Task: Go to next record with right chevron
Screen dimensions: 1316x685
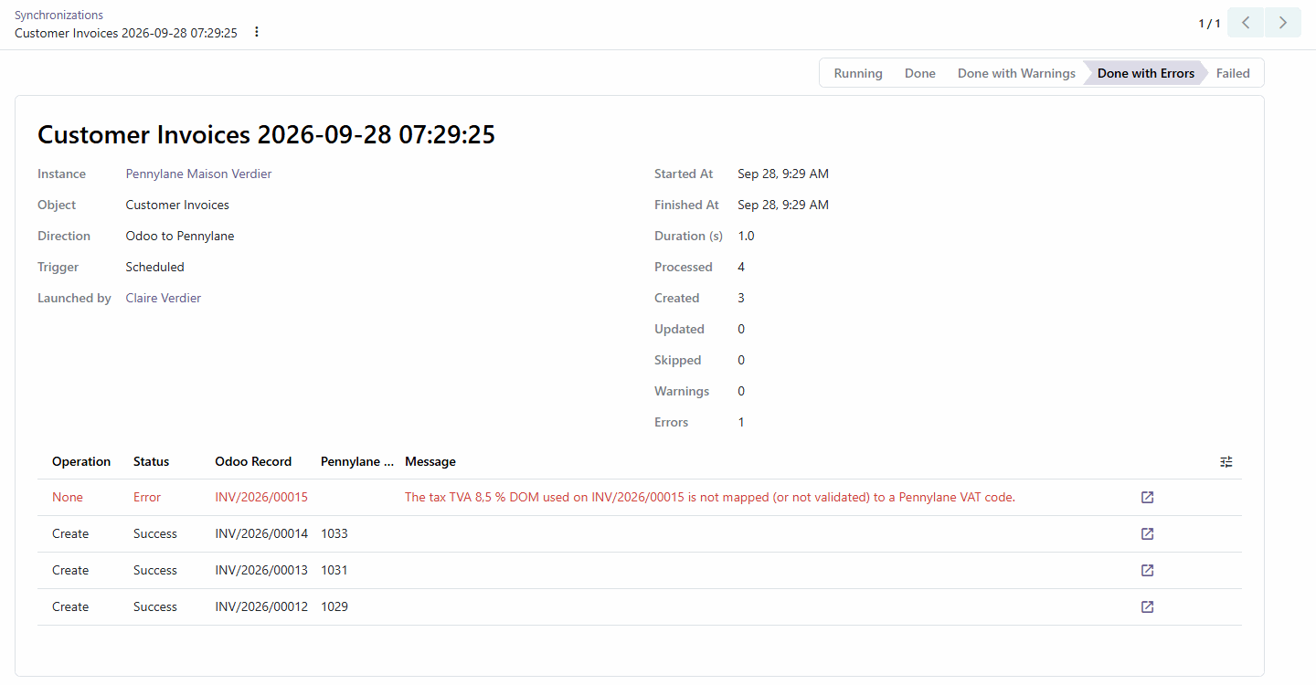Action: coord(1283,23)
